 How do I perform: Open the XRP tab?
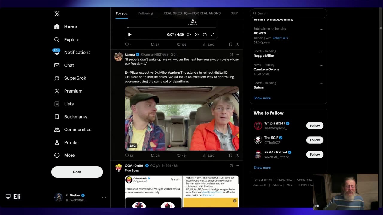(234, 13)
